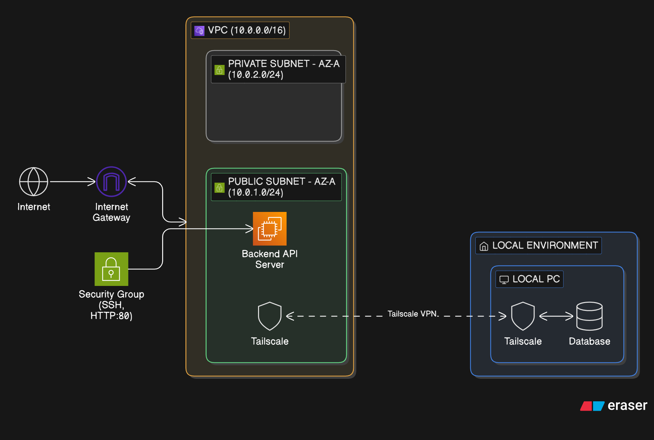Click the private subnet green lock icon
The image size is (654, 440).
pyautogui.click(x=219, y=70)
